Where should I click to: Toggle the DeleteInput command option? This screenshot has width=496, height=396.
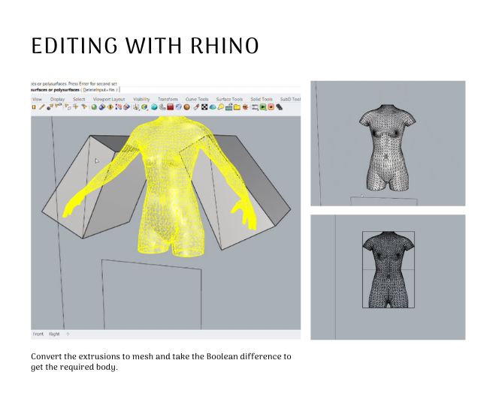click(100, 90)
